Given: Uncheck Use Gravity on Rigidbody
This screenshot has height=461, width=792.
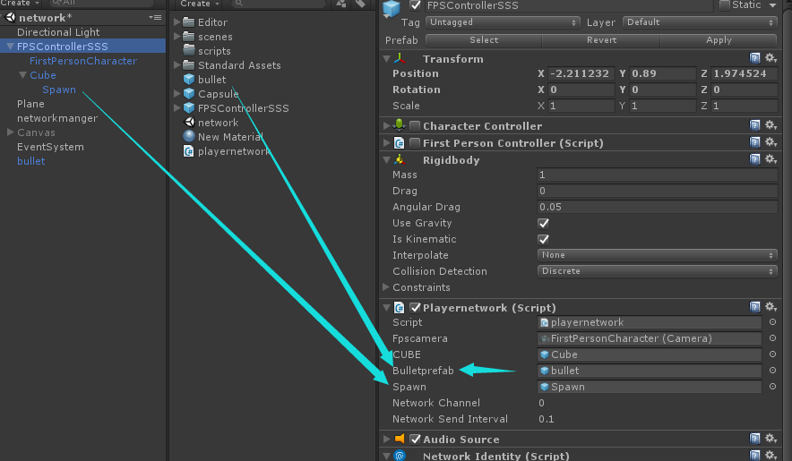Looking at the screenshot, I should pyautogui.click(x=544, y=223).
